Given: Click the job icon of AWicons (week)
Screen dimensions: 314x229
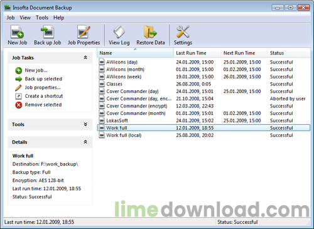Looking at the screenshot, I should (x=102, y=77).
